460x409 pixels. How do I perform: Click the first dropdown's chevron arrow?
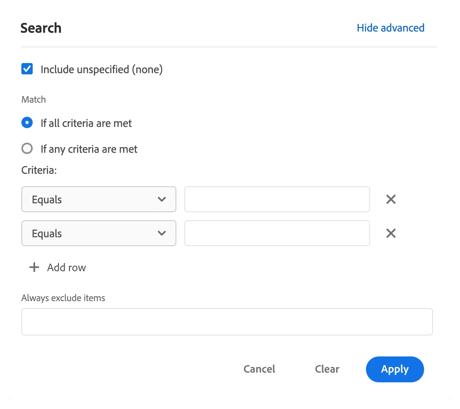pos(162,199)
